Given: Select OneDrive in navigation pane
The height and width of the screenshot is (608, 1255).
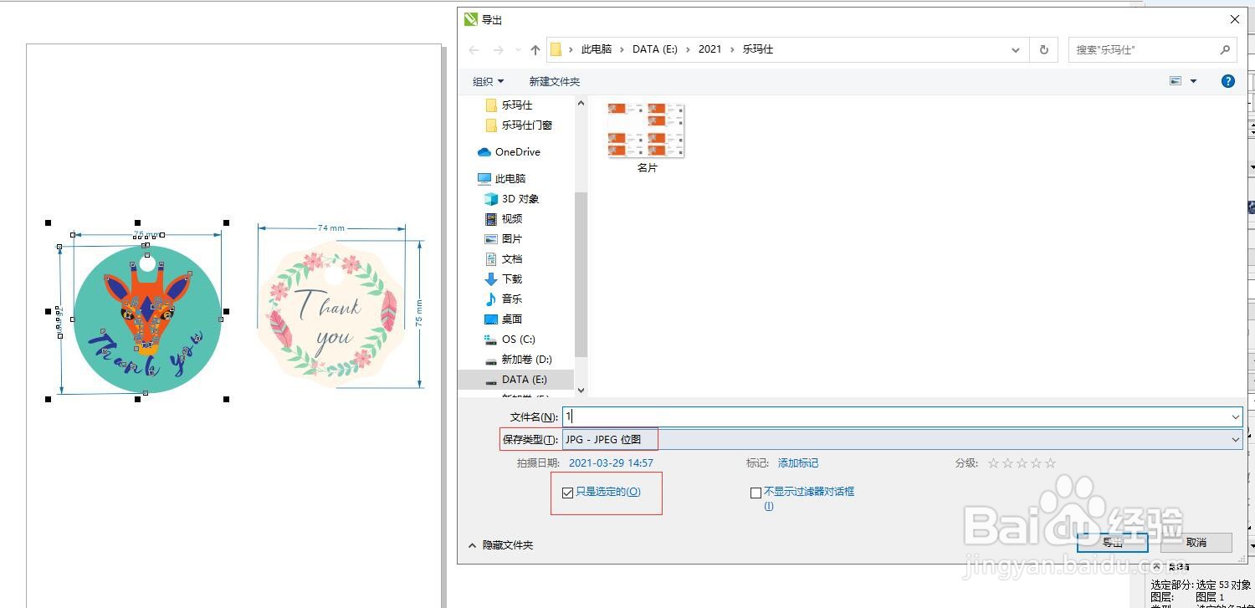Looking at the screenshot, I should (x=509, y=152).
